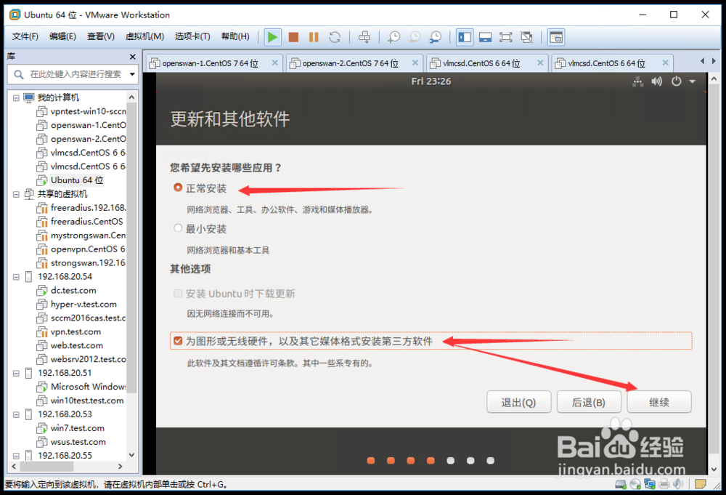Open the 编辑(E) menu
726x495 pixels.
(x=62, y=36)
